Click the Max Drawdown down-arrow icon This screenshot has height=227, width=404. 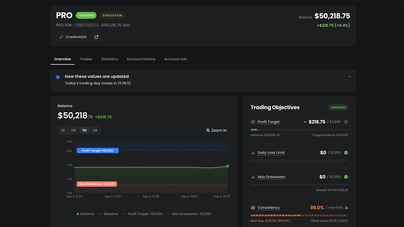tap(253, 177)
